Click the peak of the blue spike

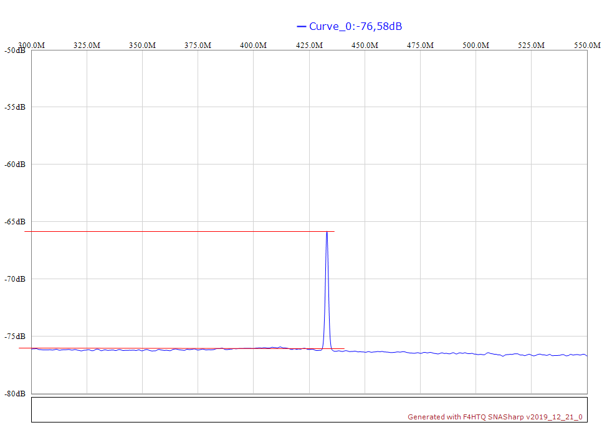coord(327,232)
